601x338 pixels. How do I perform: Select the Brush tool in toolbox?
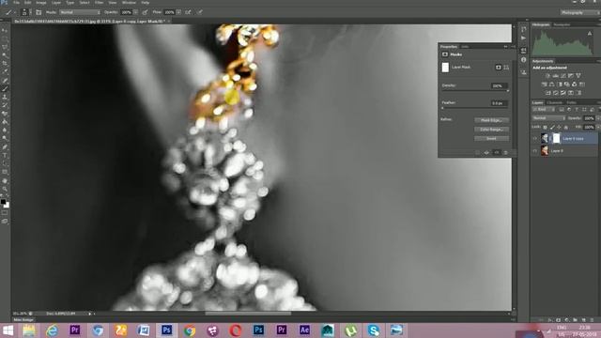5,88
